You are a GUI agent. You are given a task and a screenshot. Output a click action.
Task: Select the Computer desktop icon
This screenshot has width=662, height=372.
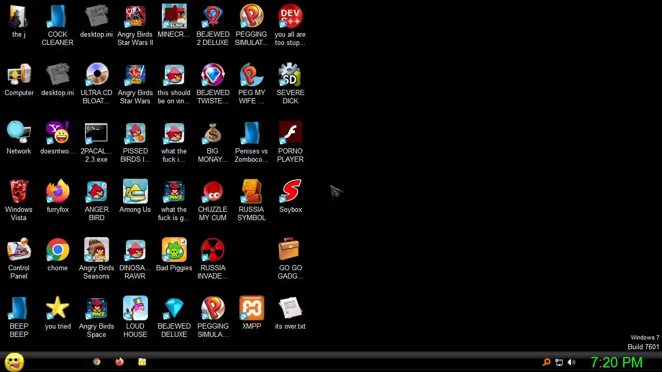[19, 75]
